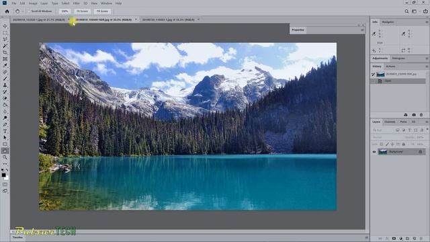The width and height of the screenshot is (430, 242).
Task: Open the layer blending mode dropdown
Action: pyautogui.click(x=387, y=137)
